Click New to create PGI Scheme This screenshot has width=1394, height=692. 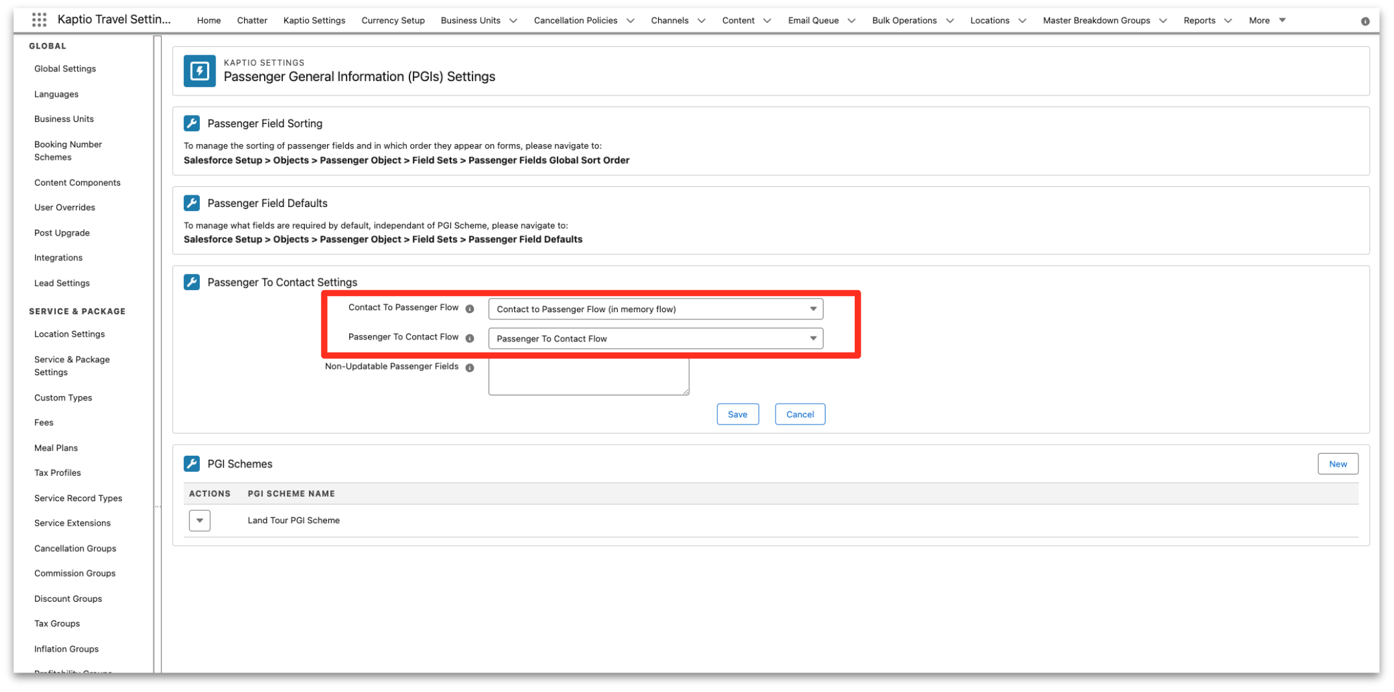(x=1337, y=464)
